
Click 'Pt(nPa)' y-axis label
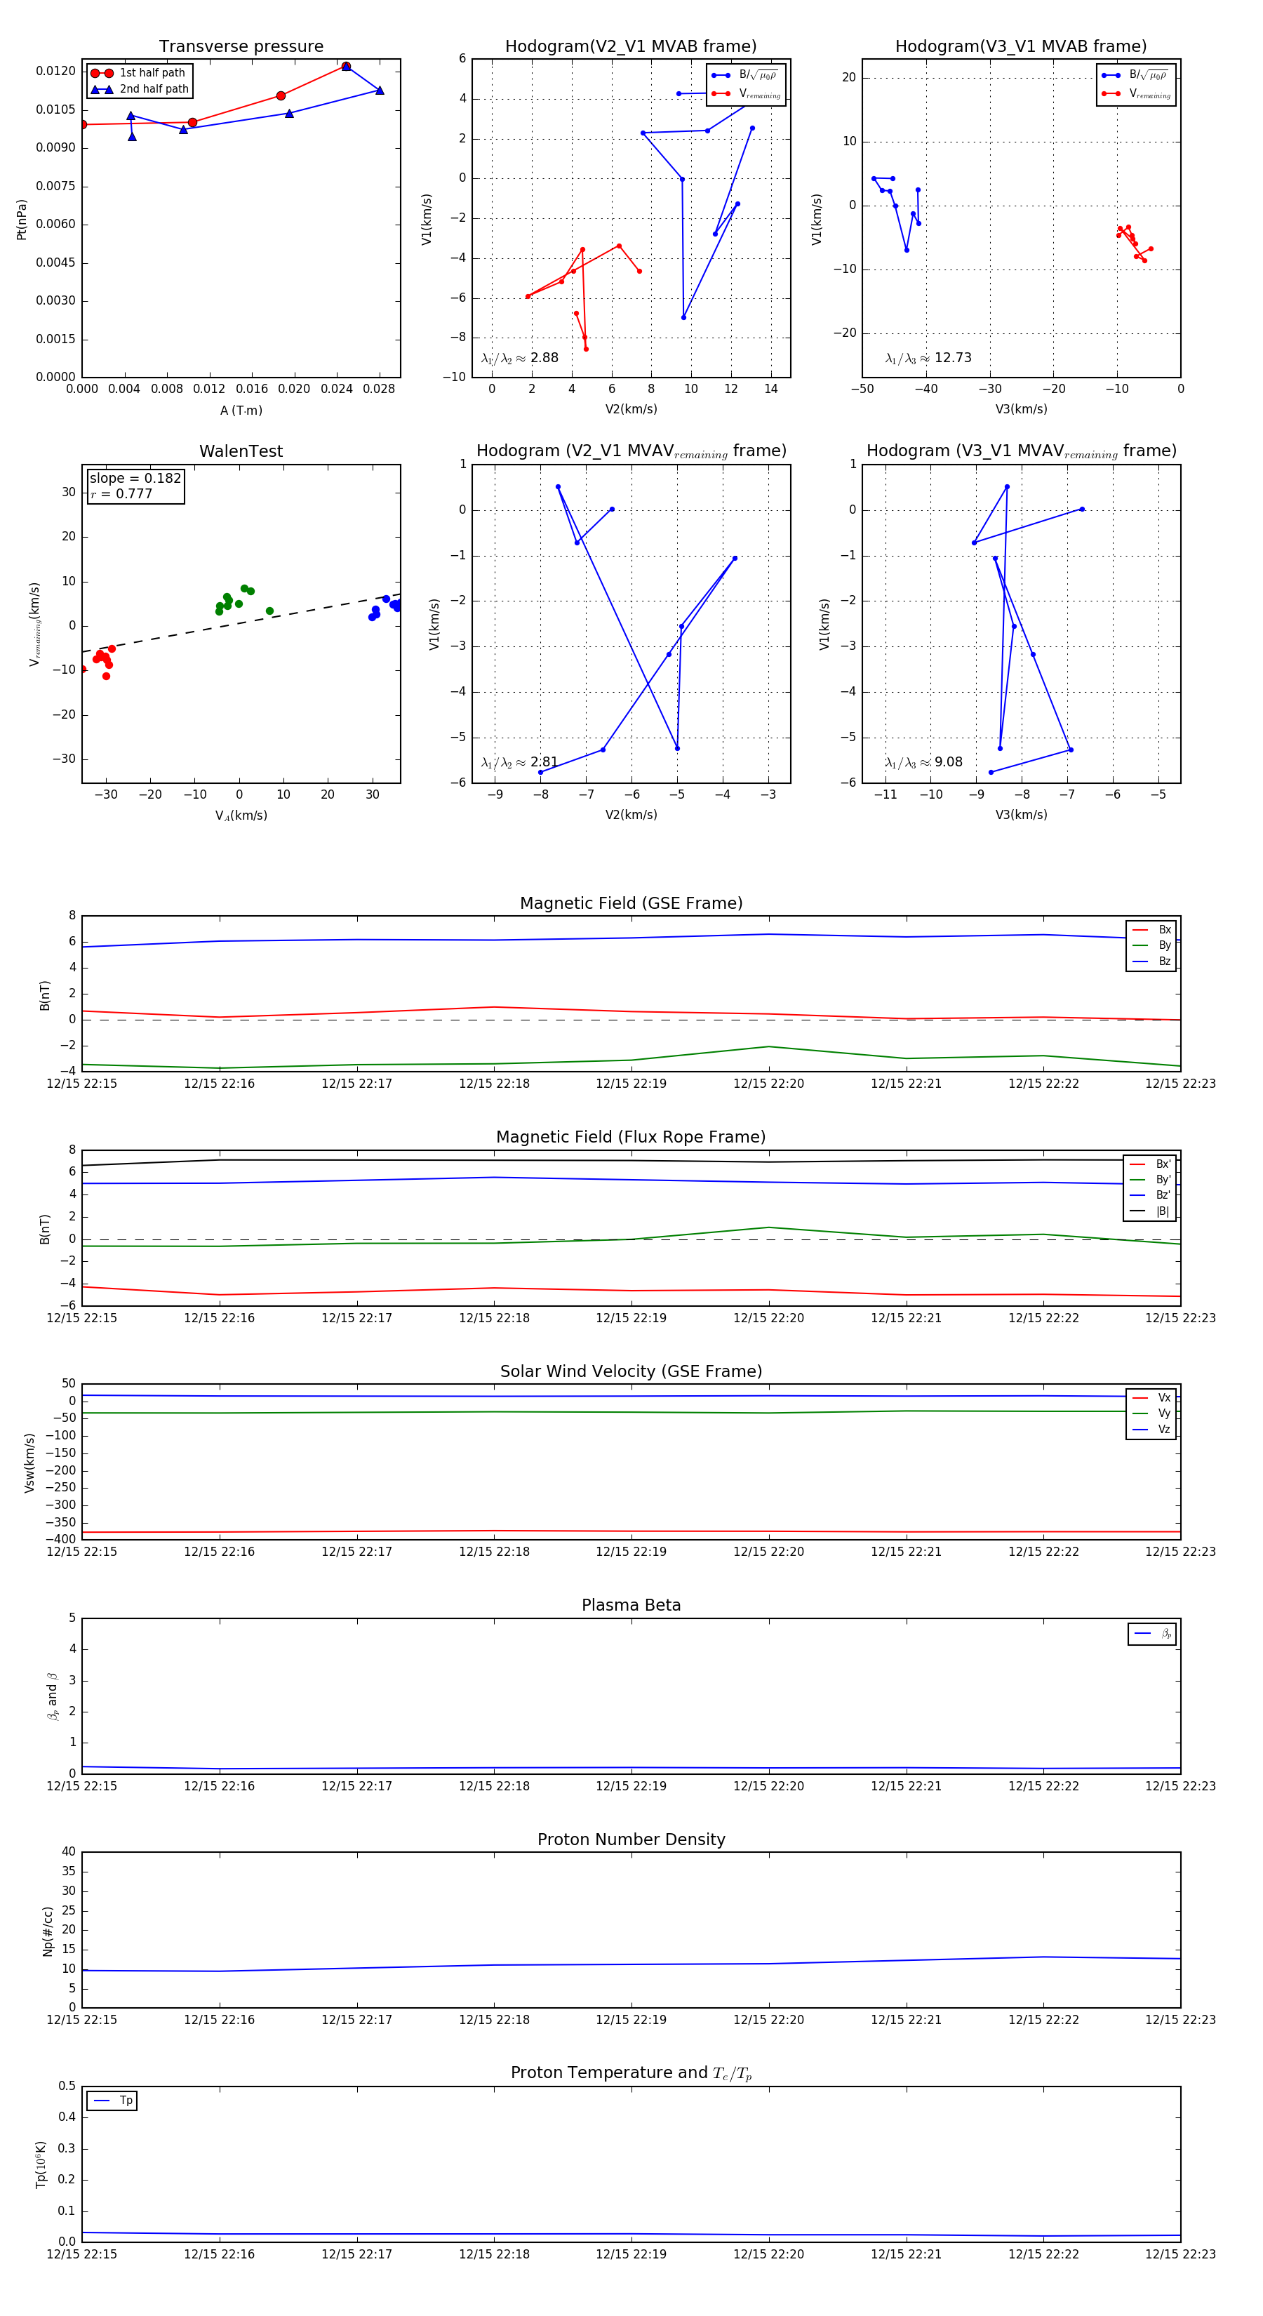(22, 220)
